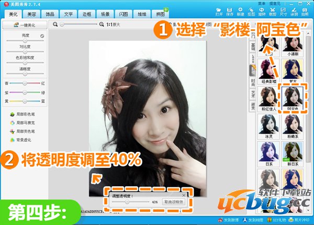Click the 调整透明度 opacity slider
Screen dimensions: 314x225
click(127, 201)
